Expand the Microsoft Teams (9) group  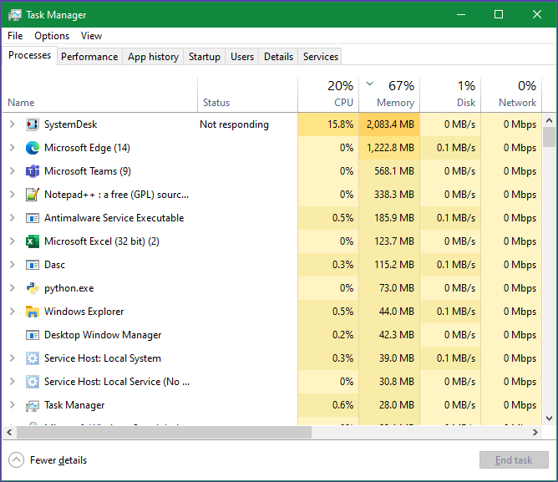click(12, 171)
